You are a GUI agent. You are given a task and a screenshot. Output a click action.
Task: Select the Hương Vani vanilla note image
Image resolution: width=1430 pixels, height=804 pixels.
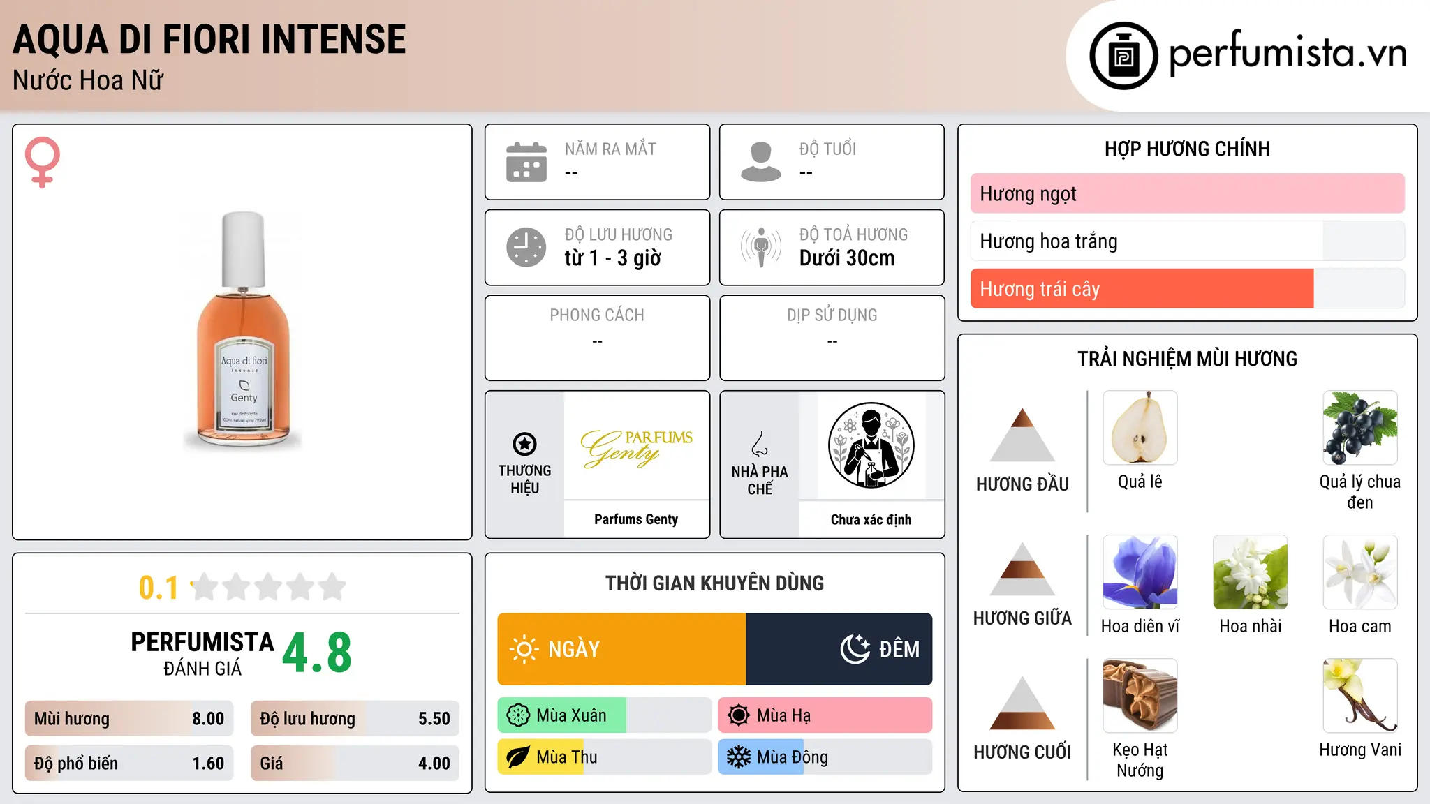pos(1360,696)
